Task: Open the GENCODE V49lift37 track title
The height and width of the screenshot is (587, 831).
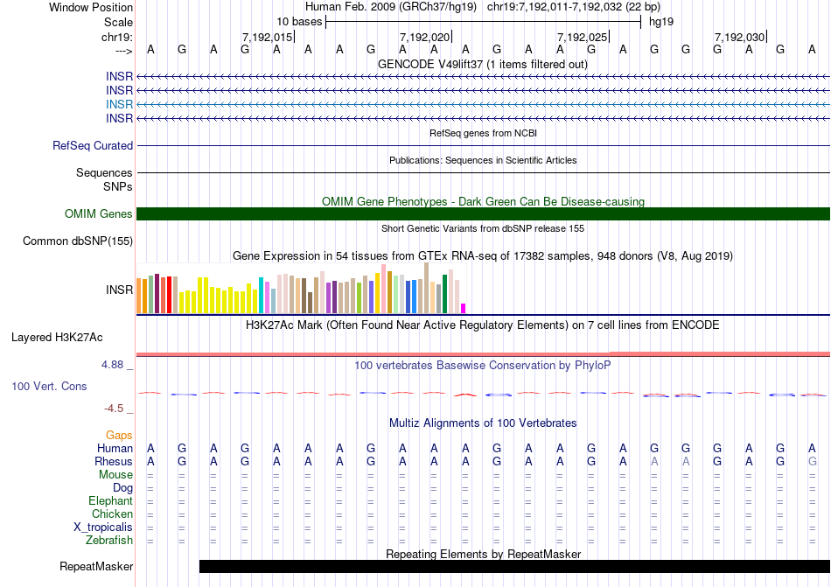Action: (483, 65)
